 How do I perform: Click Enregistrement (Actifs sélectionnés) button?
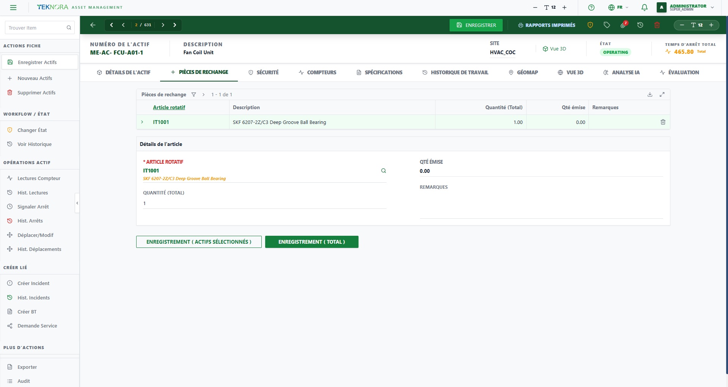(x=199, y=242)
